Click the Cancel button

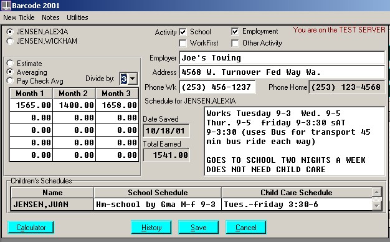[x=245, y=227]
